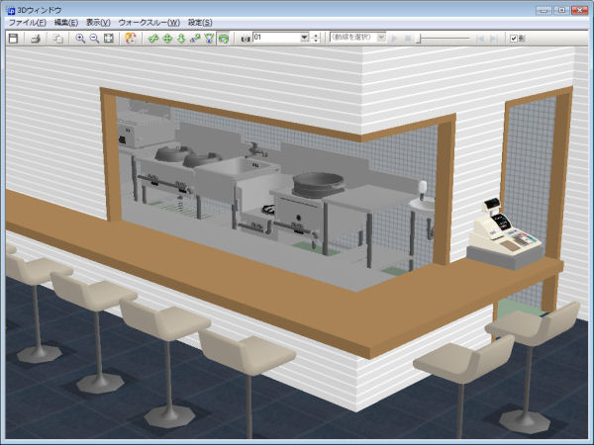594x445 pixels.
Task: Click the colorful rendering settings icon
Action: [130, 38]
